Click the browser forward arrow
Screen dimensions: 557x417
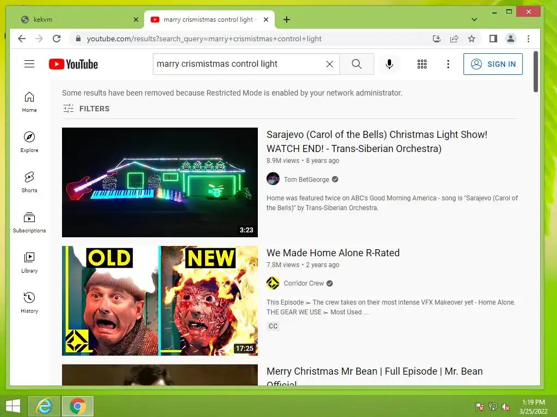(39, 39)
